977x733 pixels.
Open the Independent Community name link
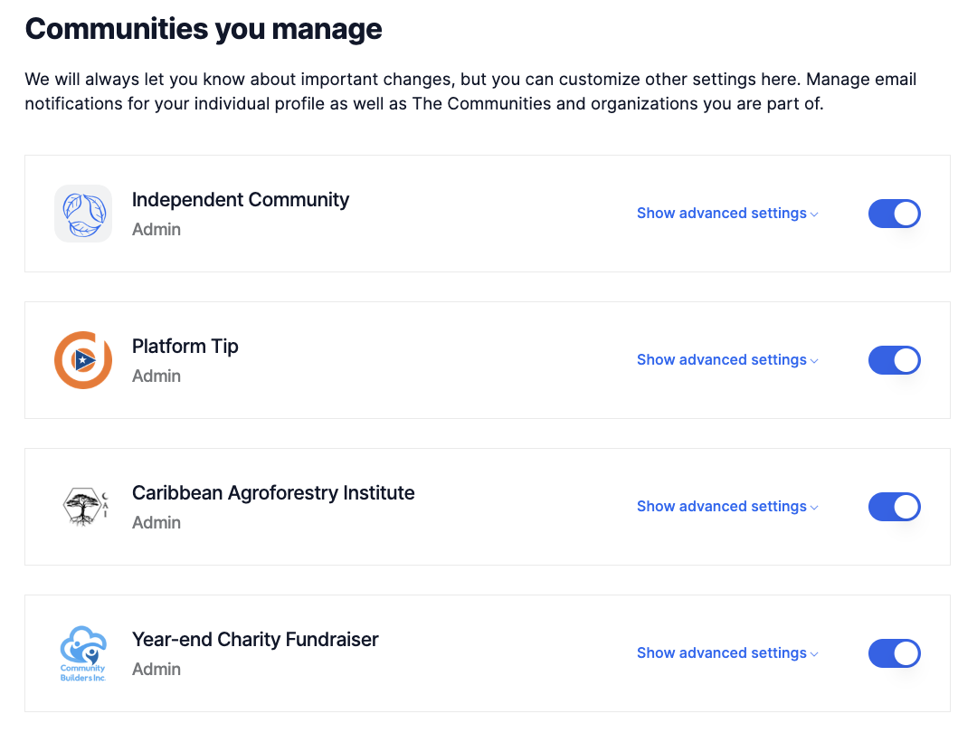tap(241, 200)
